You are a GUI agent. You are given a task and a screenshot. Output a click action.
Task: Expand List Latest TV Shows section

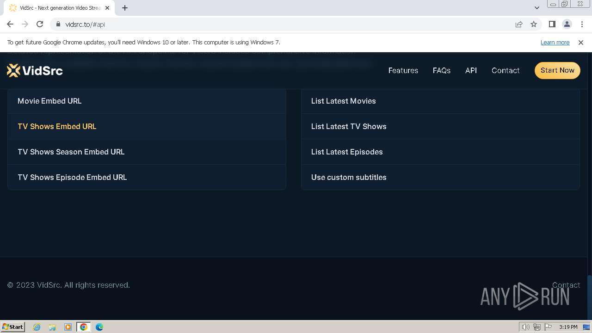tap(440, 126)
